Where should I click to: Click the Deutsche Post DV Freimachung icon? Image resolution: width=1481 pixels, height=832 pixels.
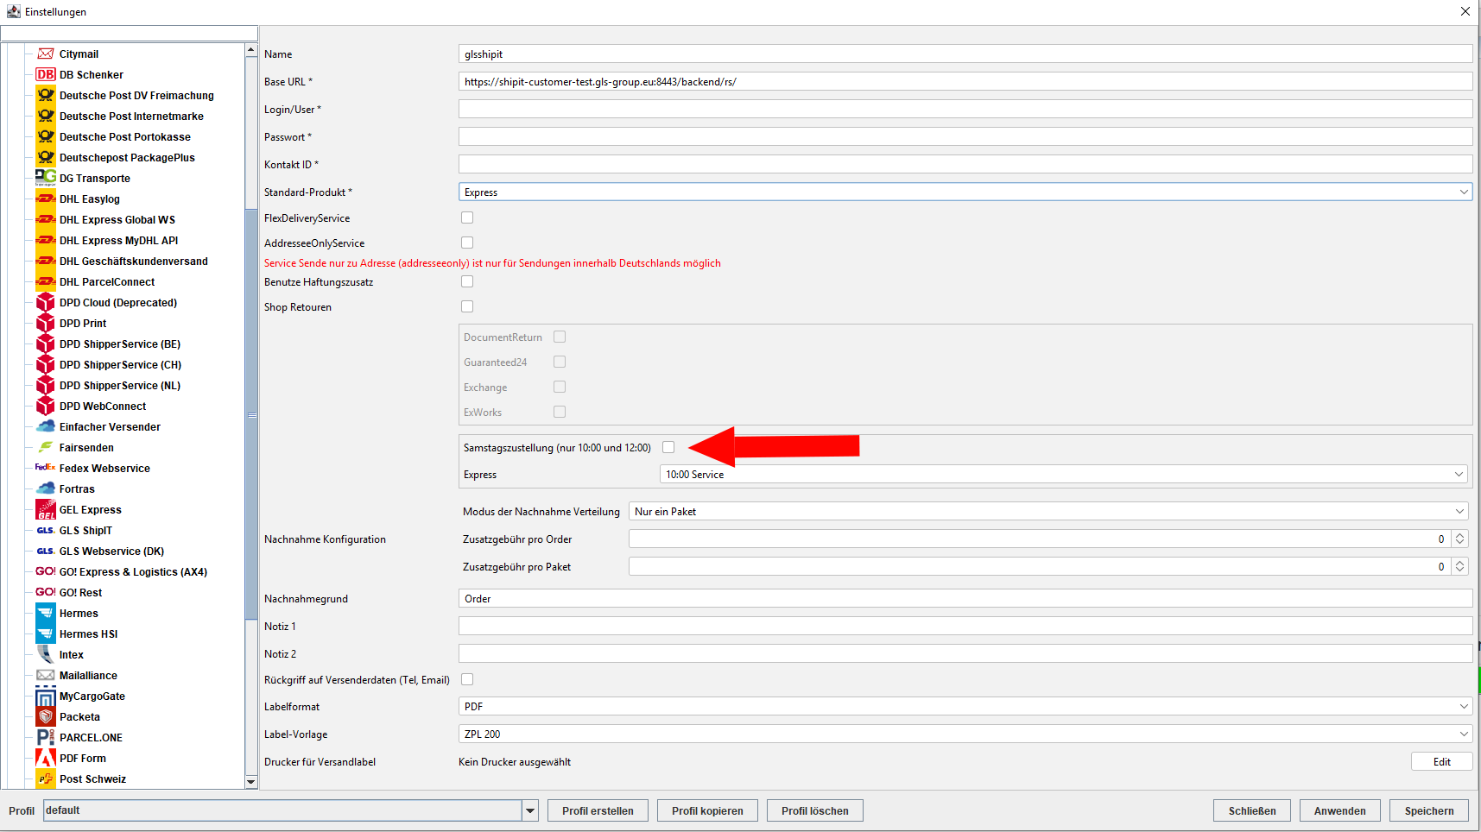(x=46, y=95)
